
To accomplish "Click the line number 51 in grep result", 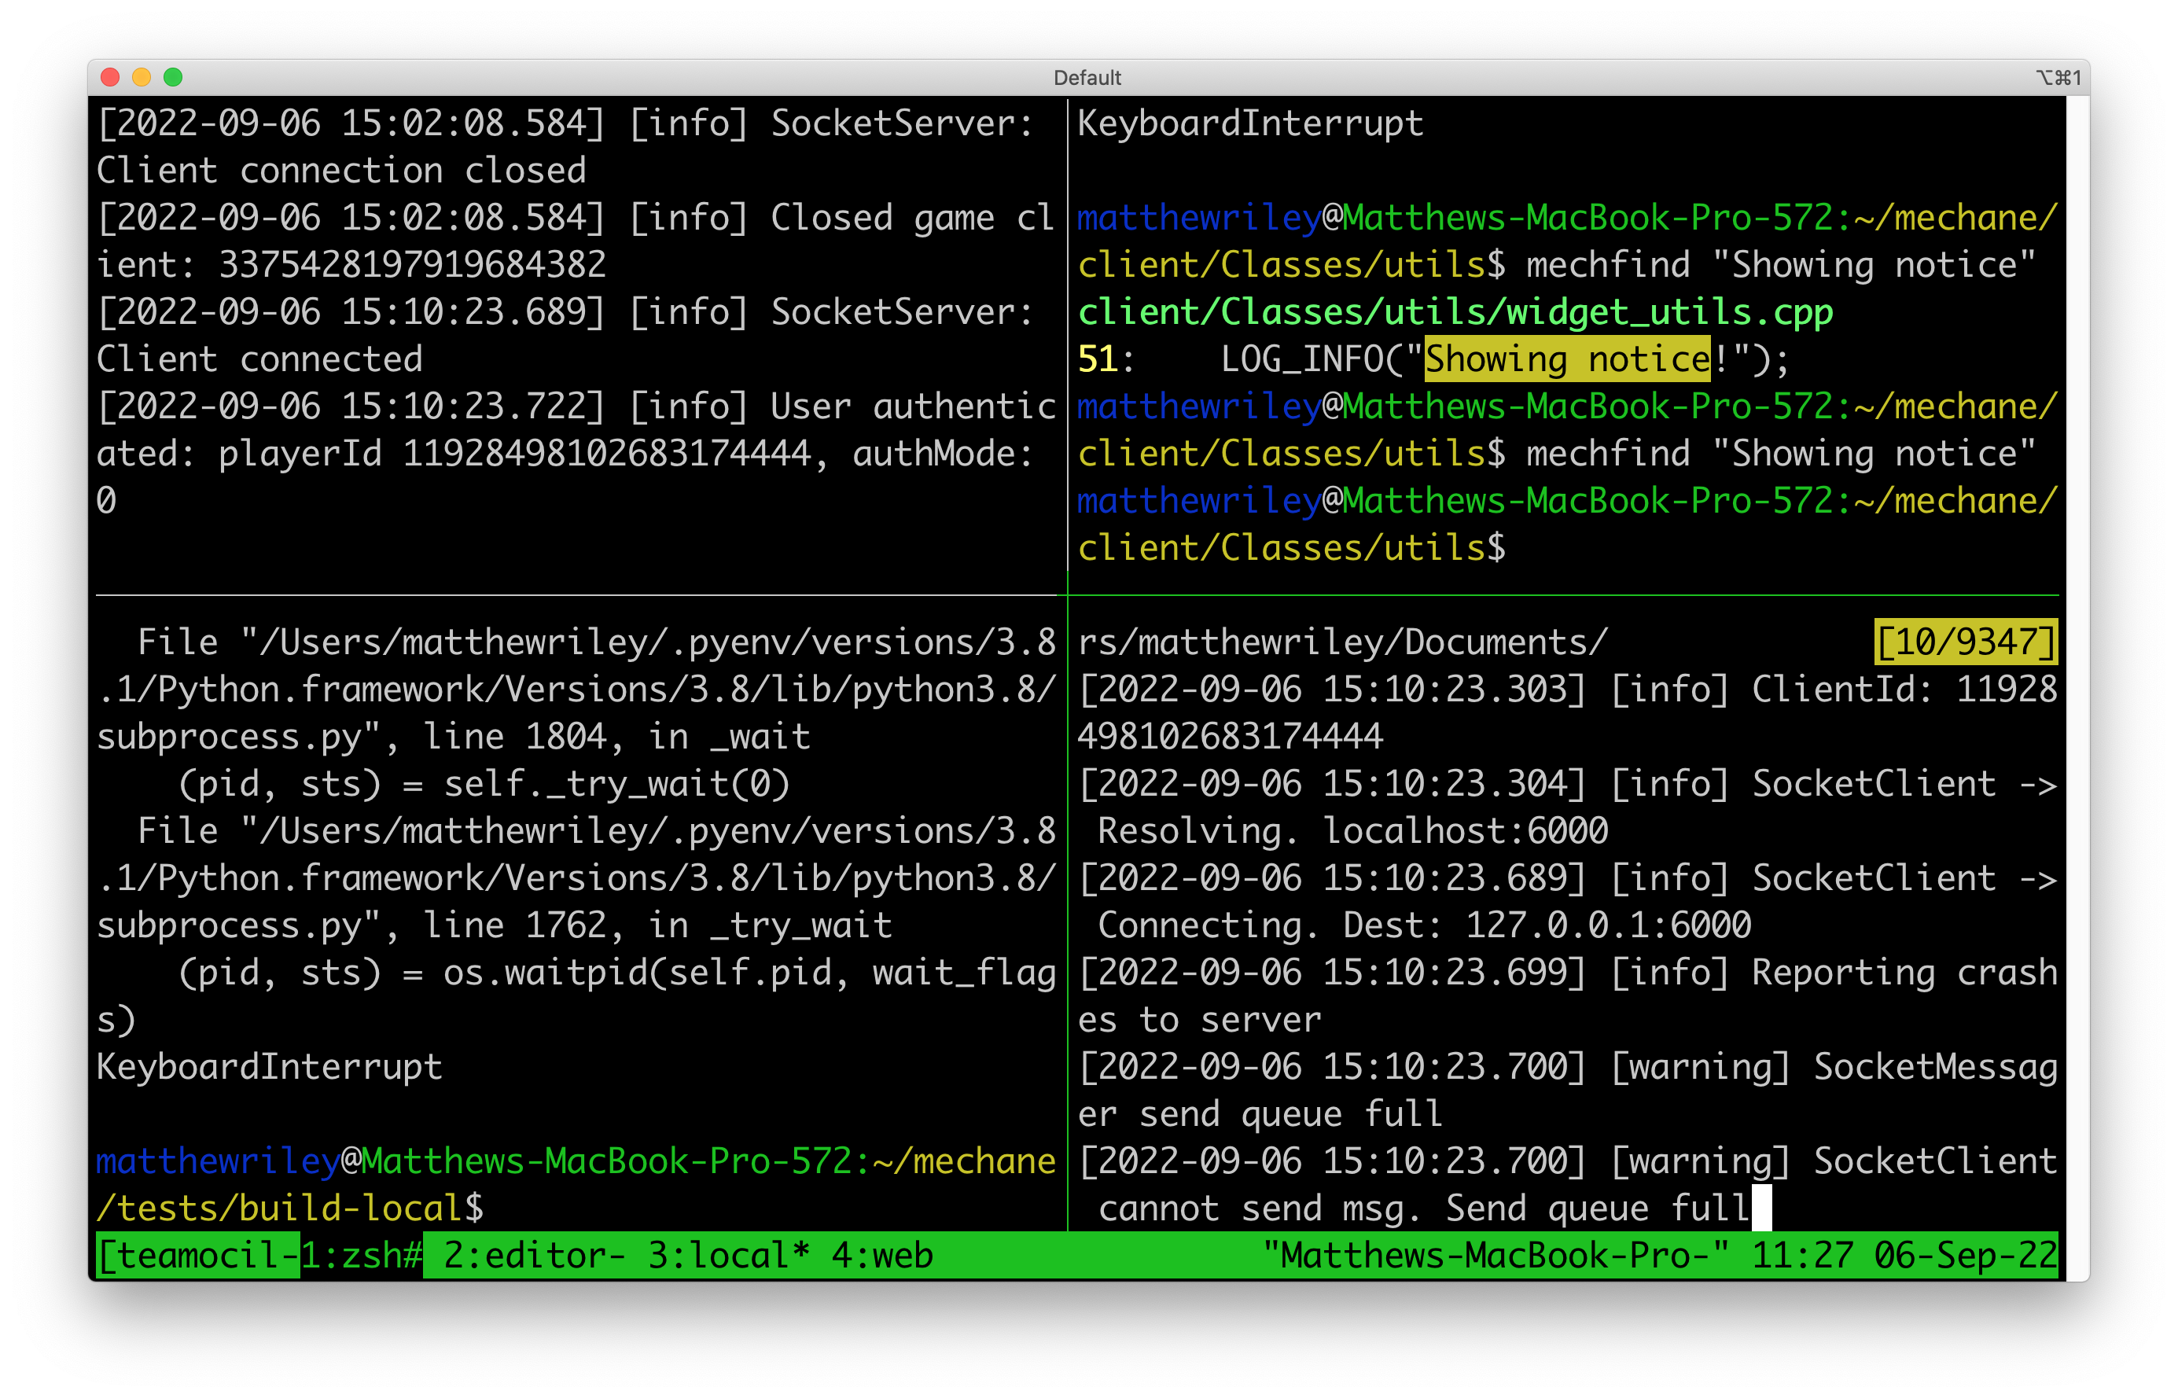I will point(1098,359).
